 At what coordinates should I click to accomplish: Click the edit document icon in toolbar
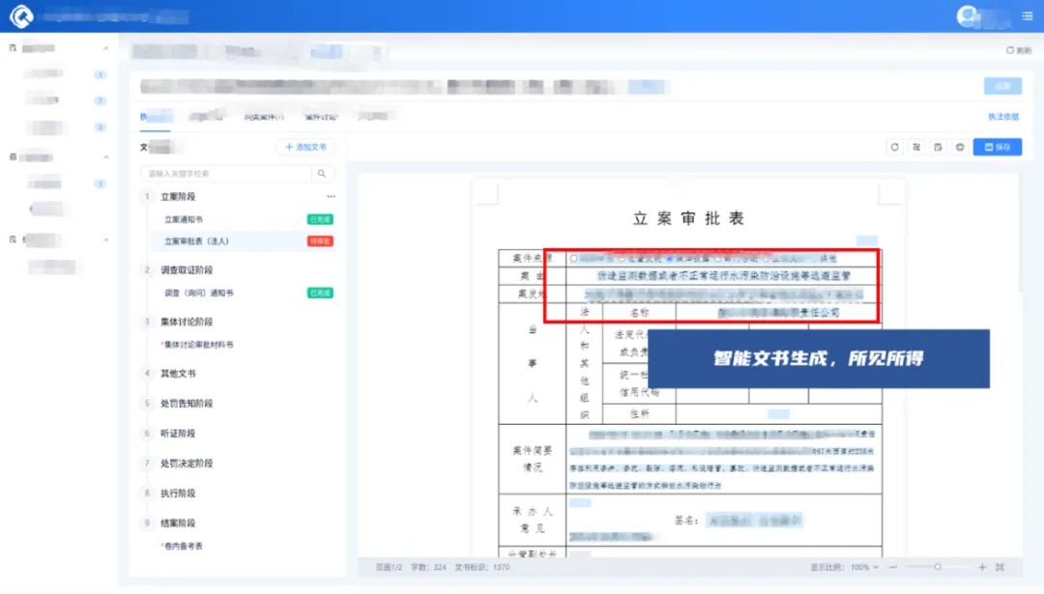click(938, 148)
